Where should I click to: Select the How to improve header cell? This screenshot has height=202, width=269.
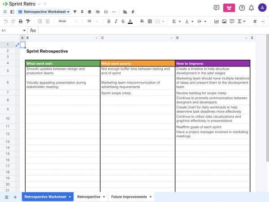[x=213, y=63]
